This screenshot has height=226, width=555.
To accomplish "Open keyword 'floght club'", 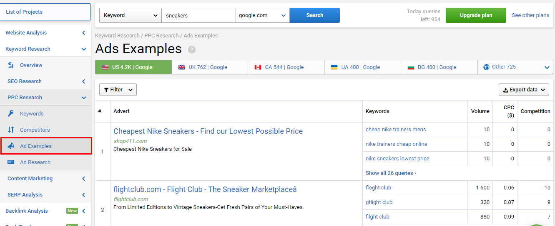I will click(x=378, y=188).
